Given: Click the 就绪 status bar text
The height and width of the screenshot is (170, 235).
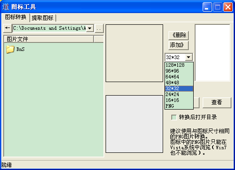Looking at the screenshot, I should (6, 165).
